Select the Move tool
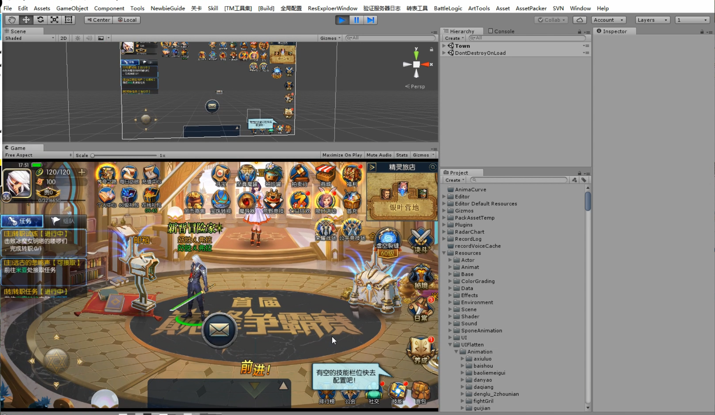Image resolution: width=715 pixels, height=415 pixels. (x=26, y=20)
